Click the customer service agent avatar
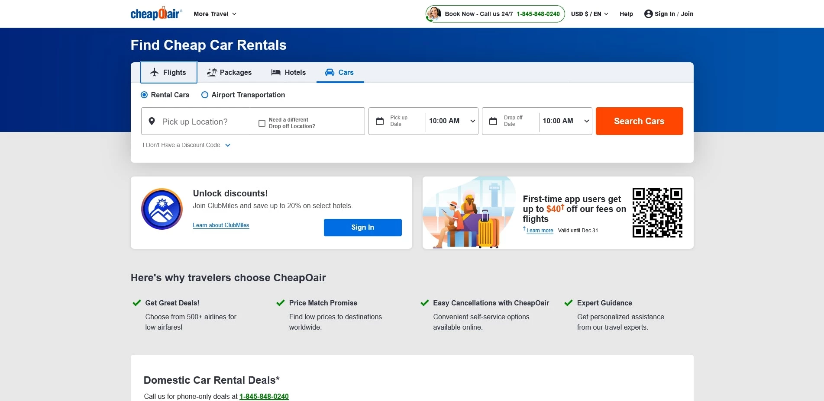The image size is (824, 401). point(433,14)
